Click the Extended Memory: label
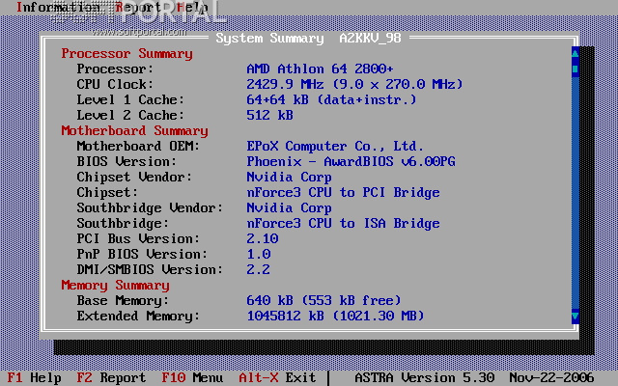The height and width of the screenshot is (386, 618). tap(138, 316)
